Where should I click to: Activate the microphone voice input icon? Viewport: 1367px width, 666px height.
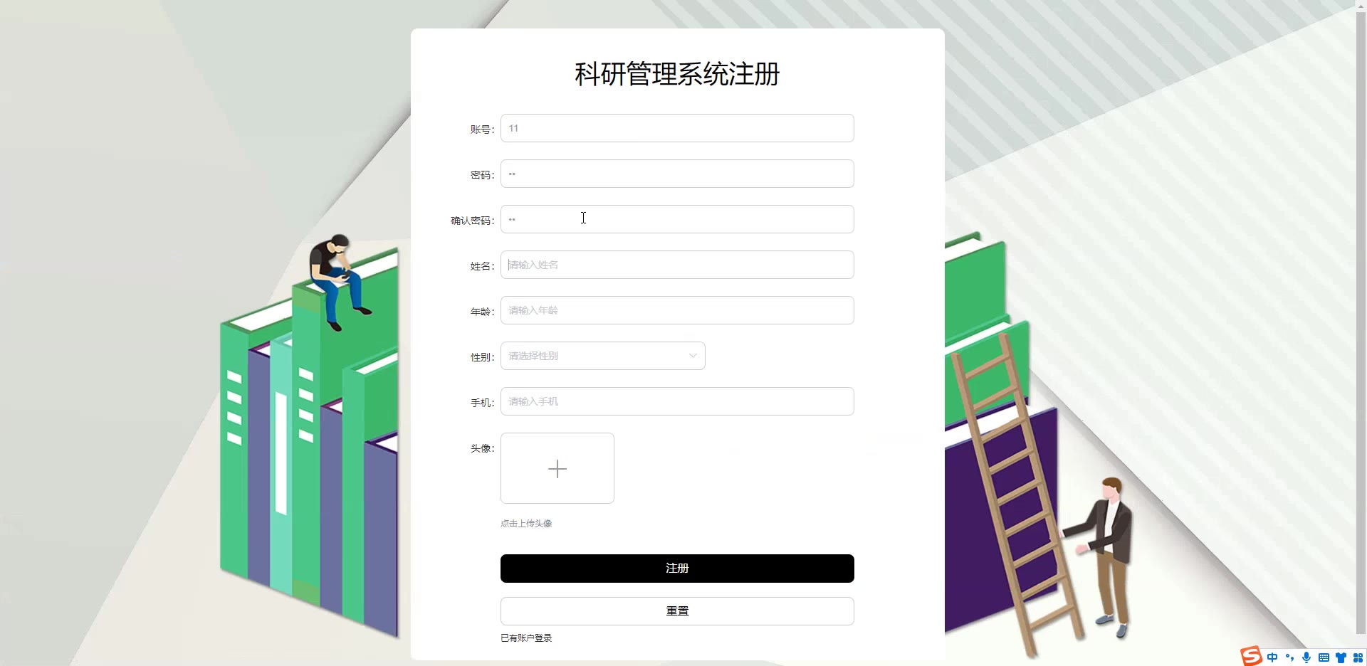[x=1306, y=657]
